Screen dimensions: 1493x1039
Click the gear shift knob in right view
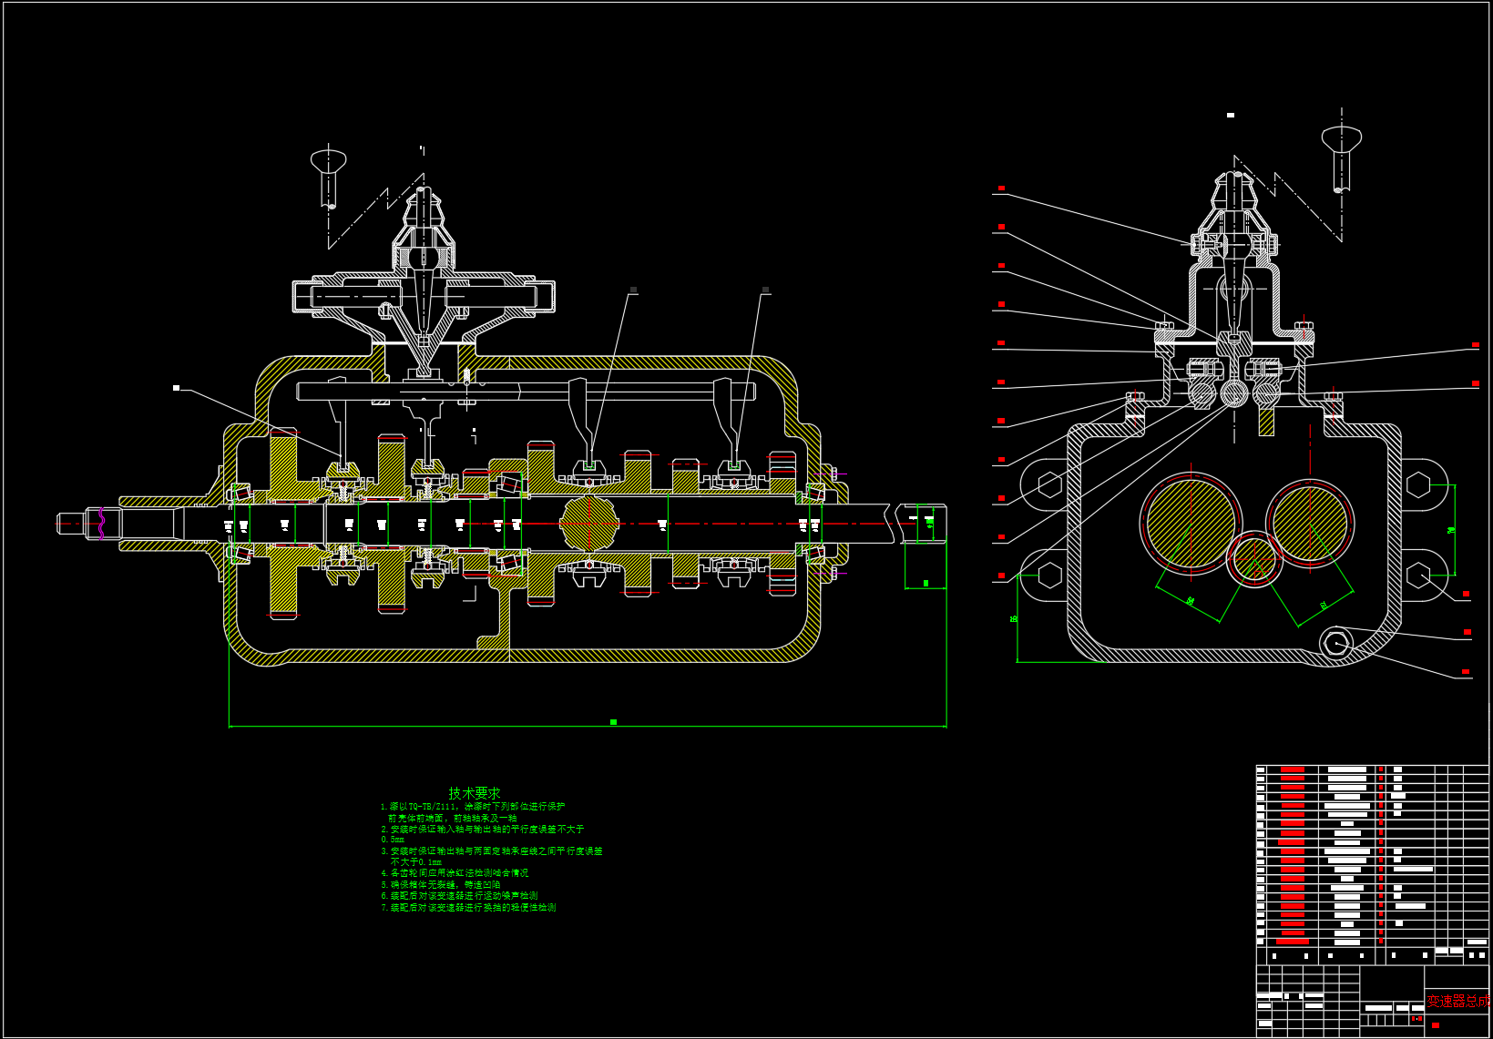(1341, 139)
